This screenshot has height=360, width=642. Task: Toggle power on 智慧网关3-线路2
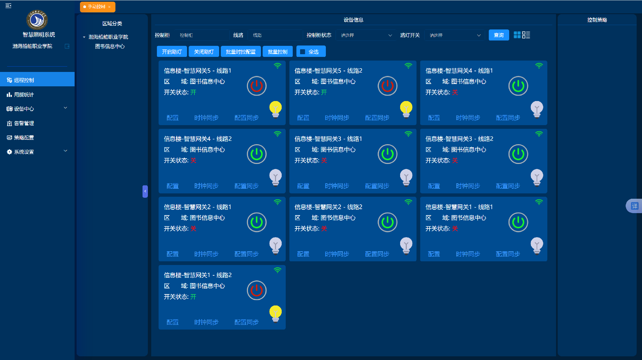pyautogui.click(x=518, y=154)
